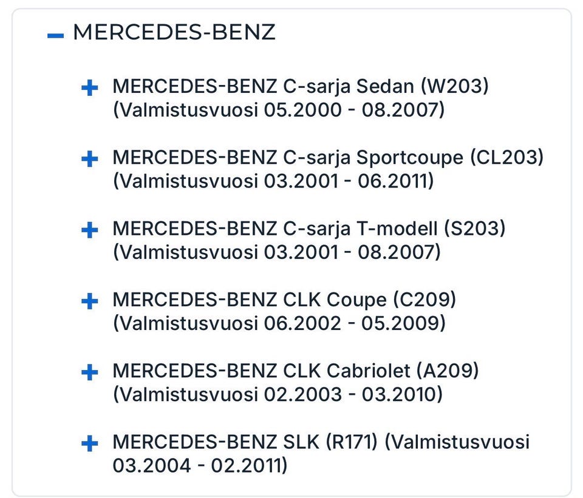The height and width of the screenshot is (498, 583).
Task: Expand the C-sarja Sedan (W203) plus icon
Action: click(89, 89)
